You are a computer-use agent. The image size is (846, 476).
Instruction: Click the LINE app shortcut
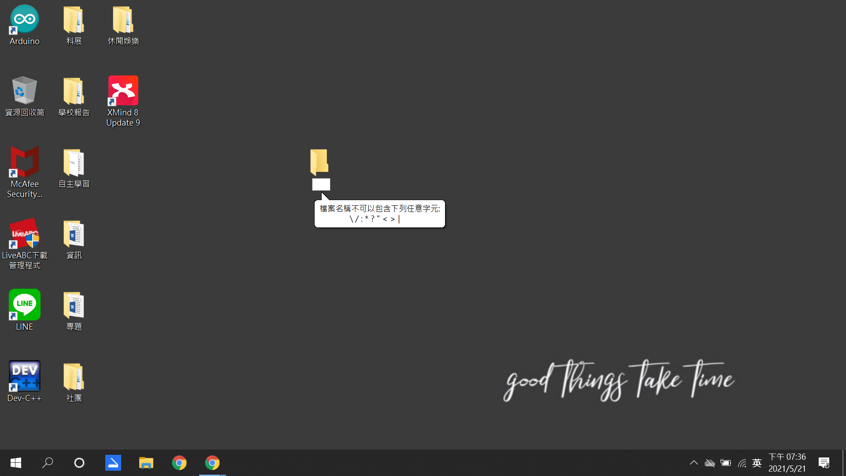pos(25,305)
